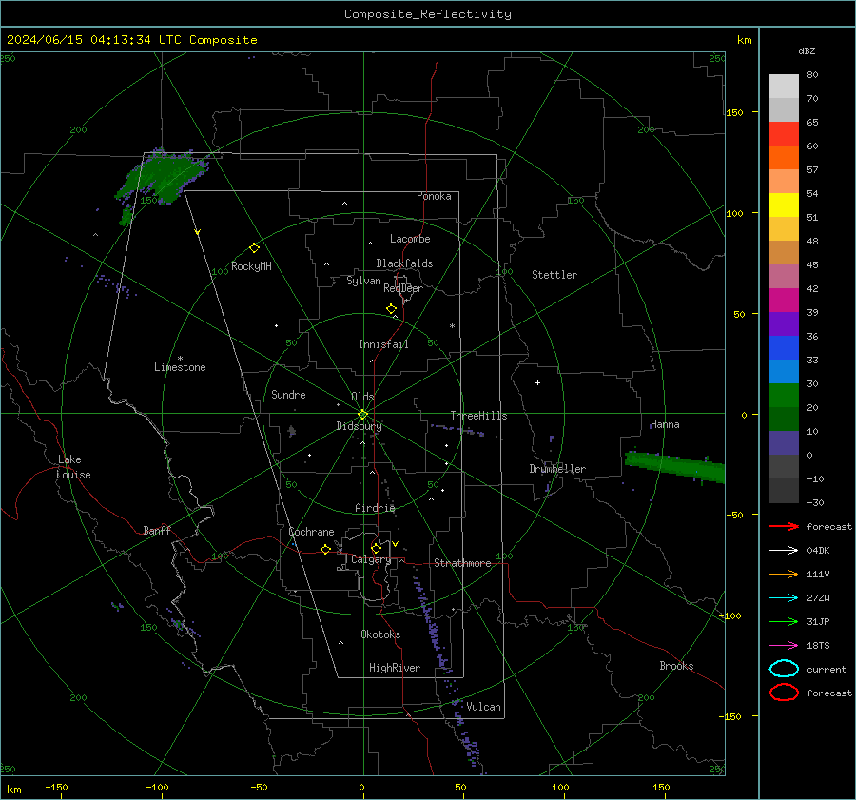The width and height of the screenshot is (856, 800).
Task: Select the Calgary city label
Action: coord(371,559)
